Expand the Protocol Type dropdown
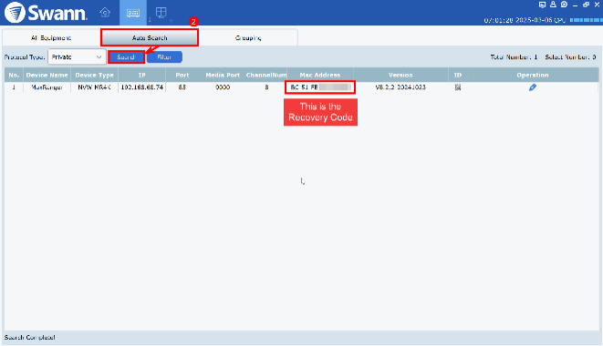 click(77, 56)
